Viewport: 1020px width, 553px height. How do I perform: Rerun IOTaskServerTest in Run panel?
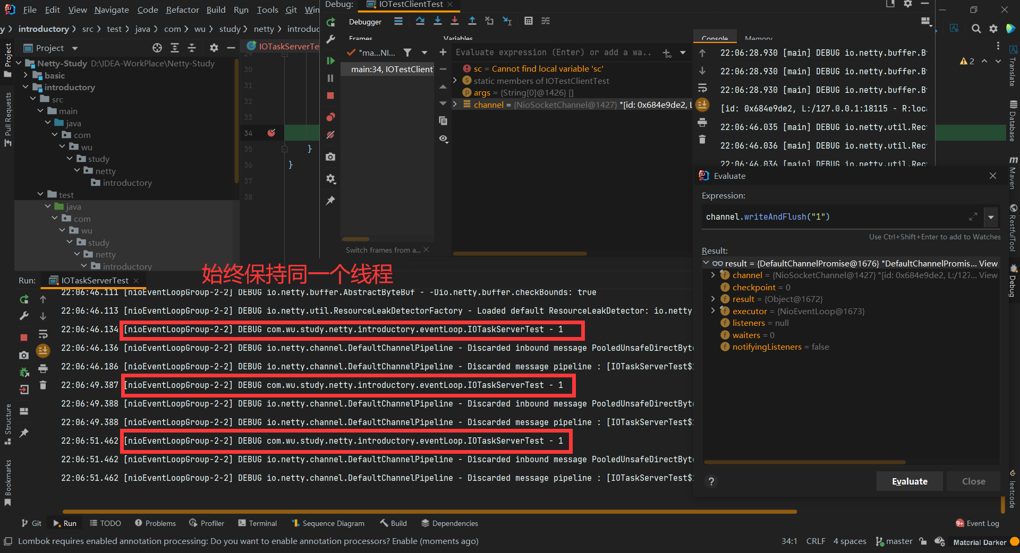pyautogui.click(x=24, y=300)
